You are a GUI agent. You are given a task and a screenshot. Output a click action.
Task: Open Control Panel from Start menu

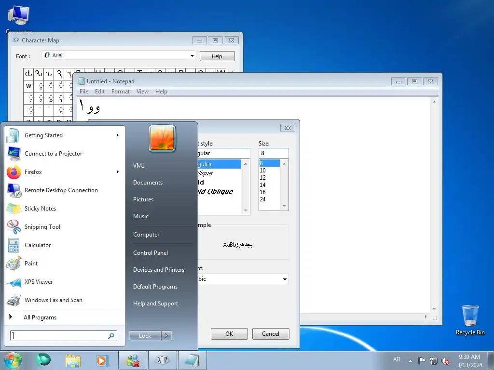point(151,253)
